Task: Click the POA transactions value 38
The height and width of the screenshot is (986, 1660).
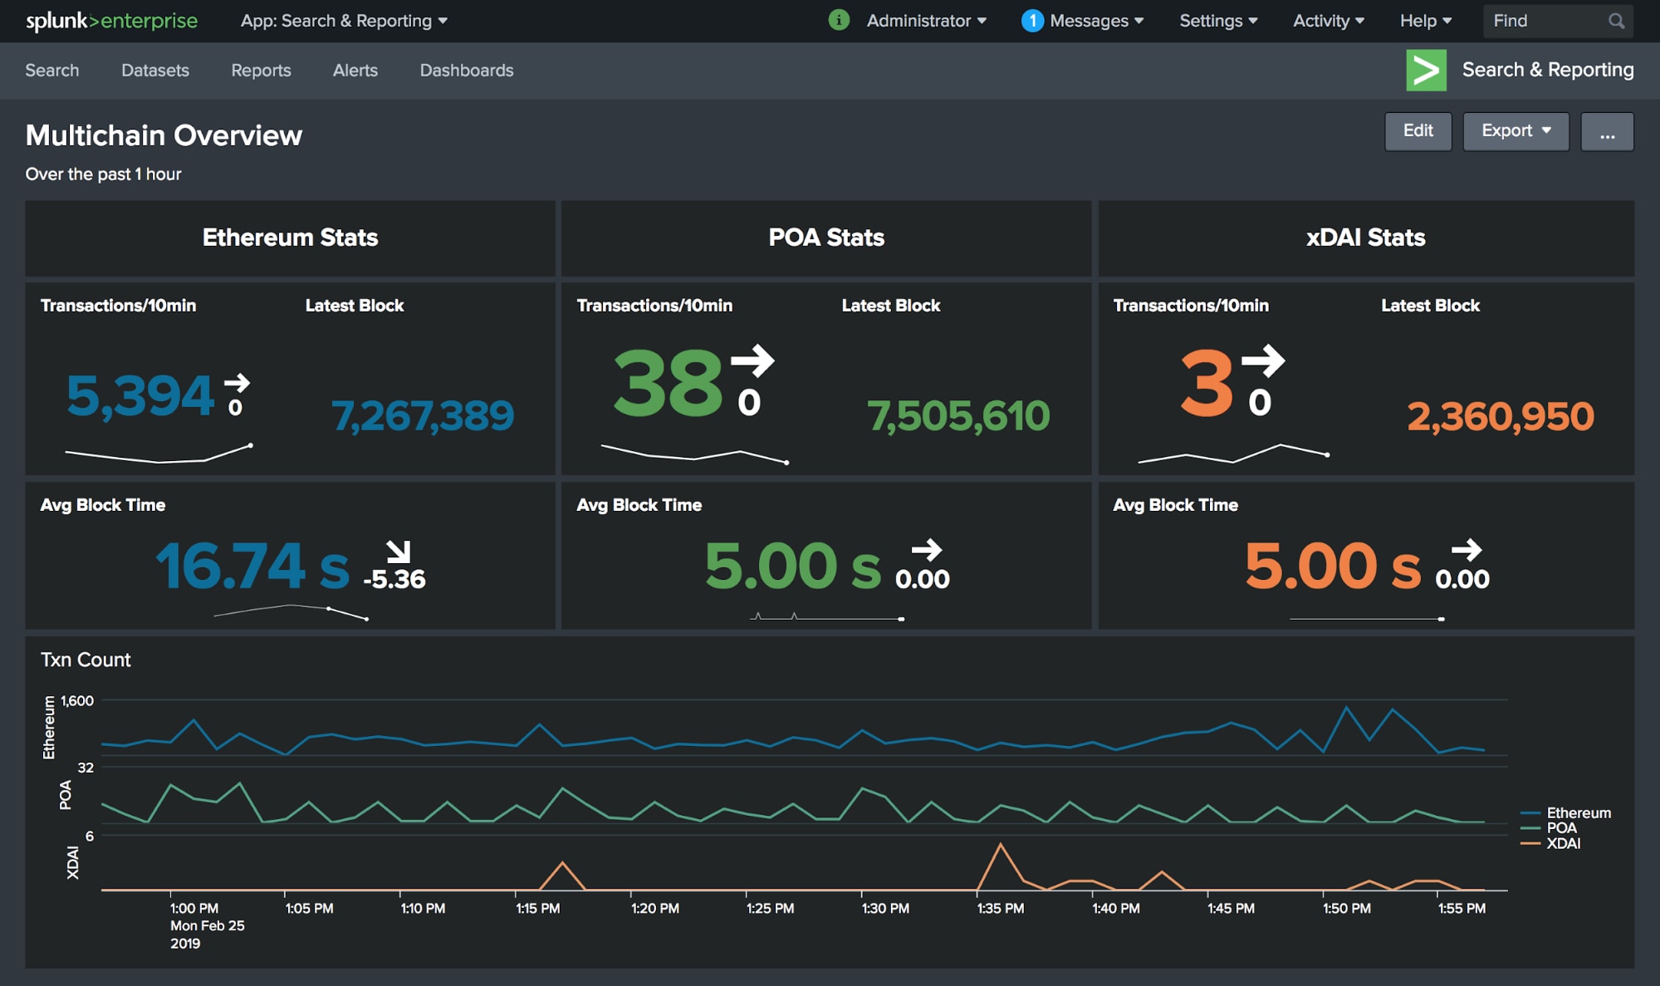Action: (x=668, y=383)
